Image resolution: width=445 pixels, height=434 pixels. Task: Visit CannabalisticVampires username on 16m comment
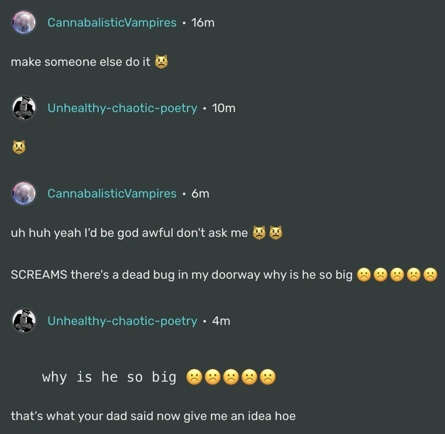pyautogui.click(x=112, y=23)
